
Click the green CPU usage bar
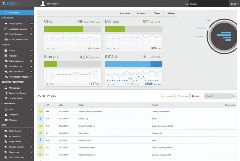(x=63, y=29)
